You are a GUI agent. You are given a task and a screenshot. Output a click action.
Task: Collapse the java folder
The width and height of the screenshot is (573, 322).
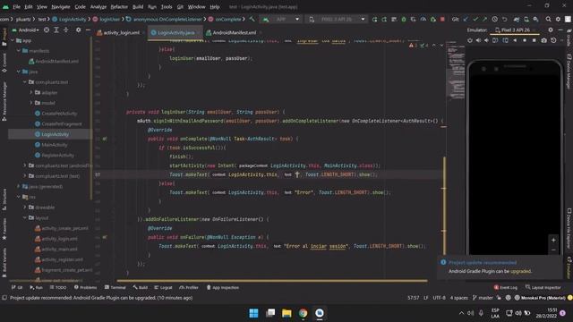[x=19, y=72]
